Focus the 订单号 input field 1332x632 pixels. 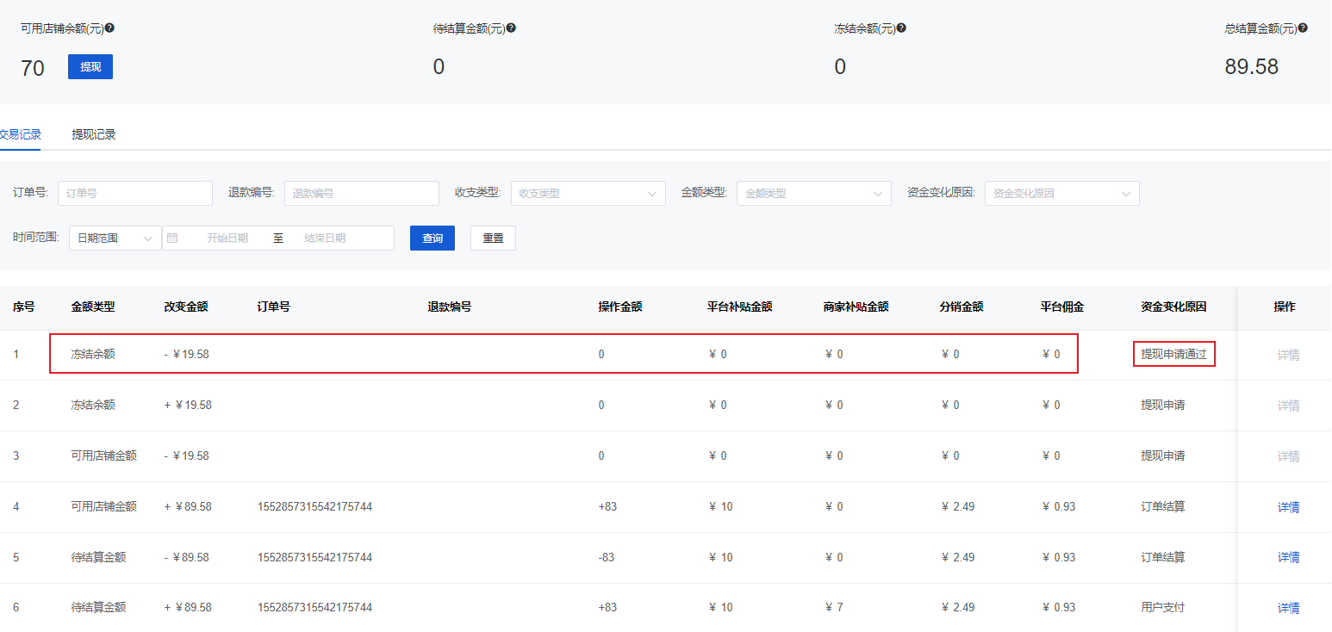(134, 194)
